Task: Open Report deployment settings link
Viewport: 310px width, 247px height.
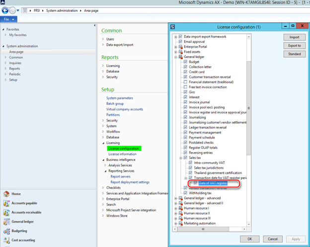Action: 130,182
